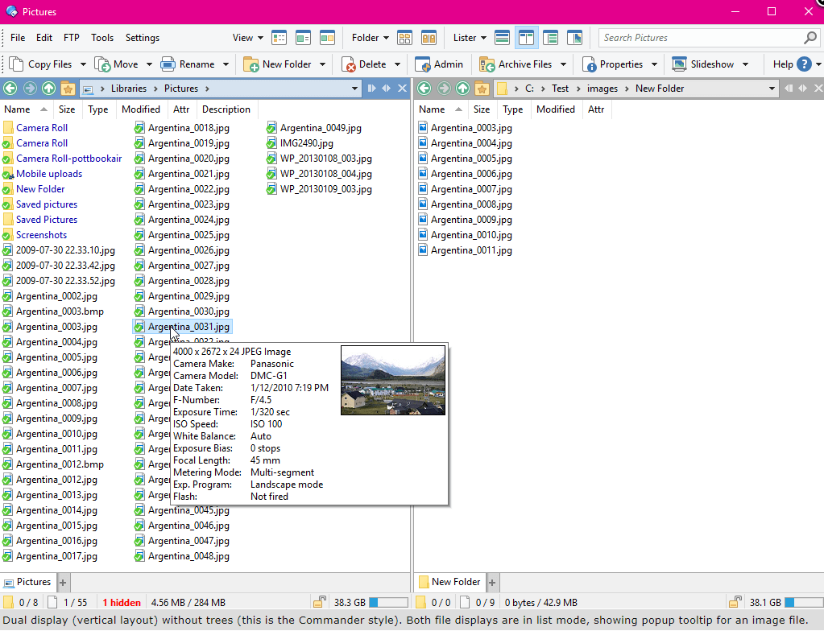Image resolution: width=824 pixels, height=631 pixels.
Task: Open the FTP menu
Action: (x=72, y=38)
